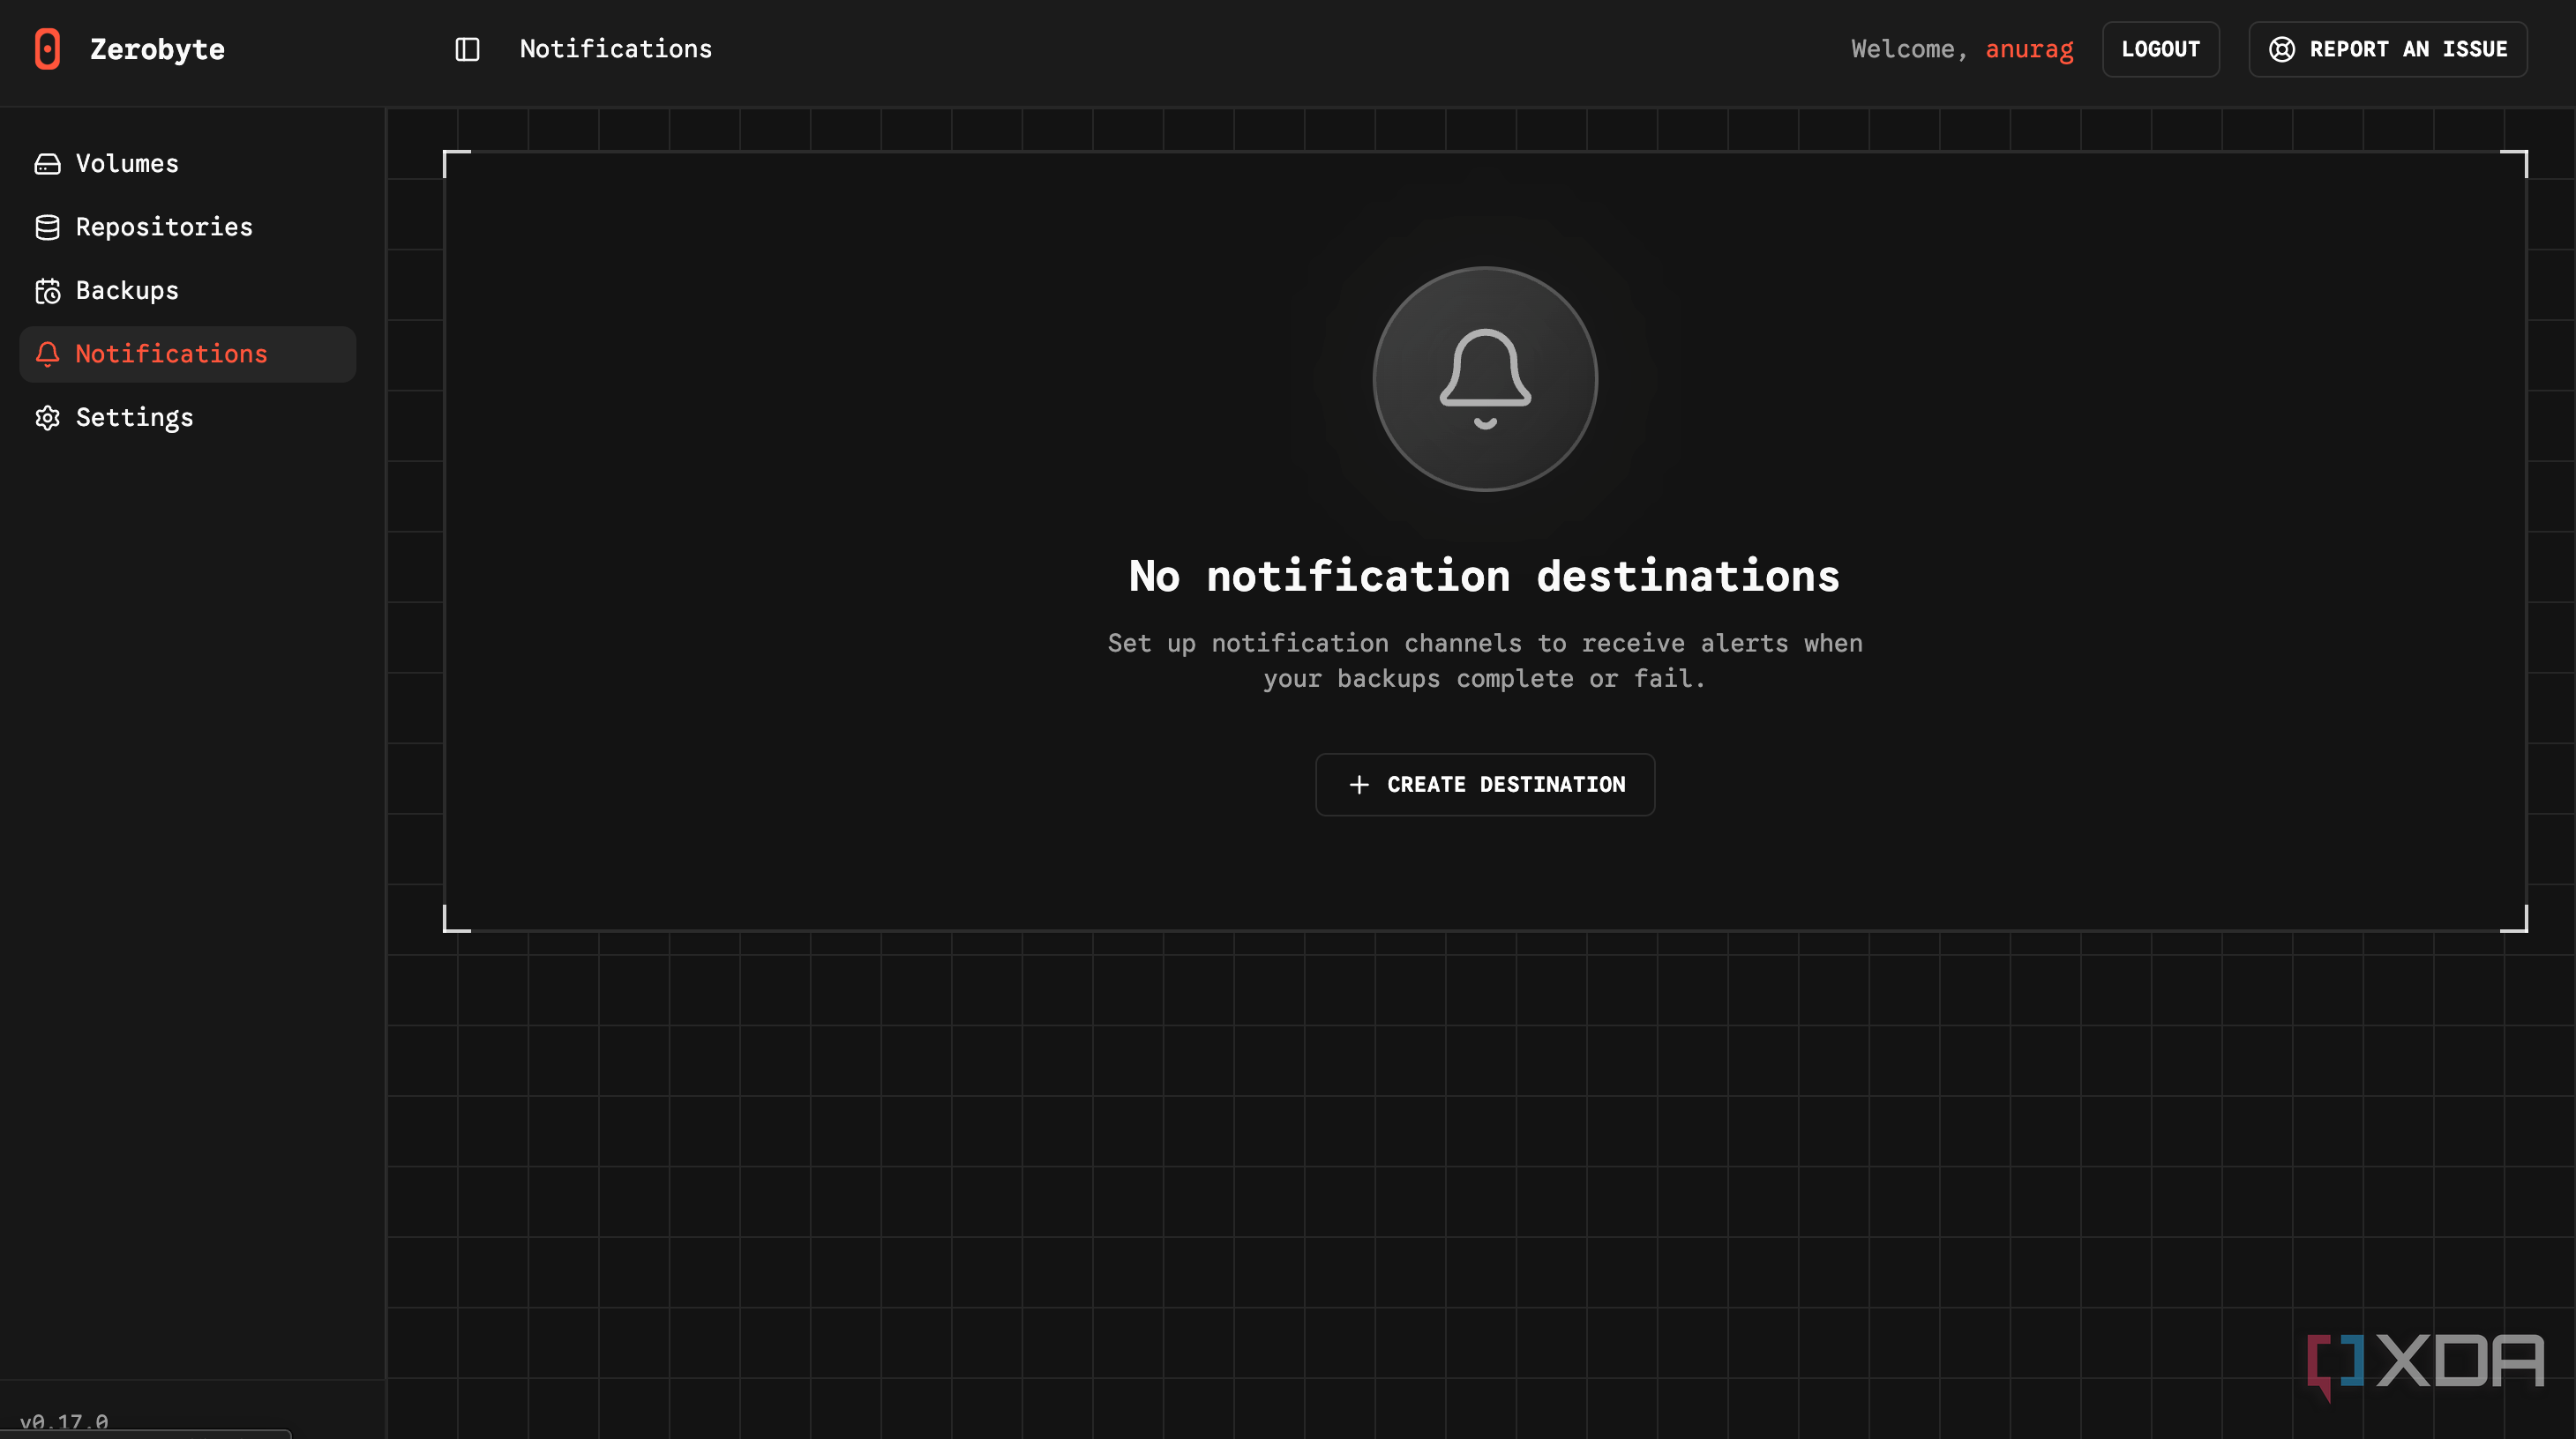Click the Backups calendar-clock icon

click(x=47, y=291)
